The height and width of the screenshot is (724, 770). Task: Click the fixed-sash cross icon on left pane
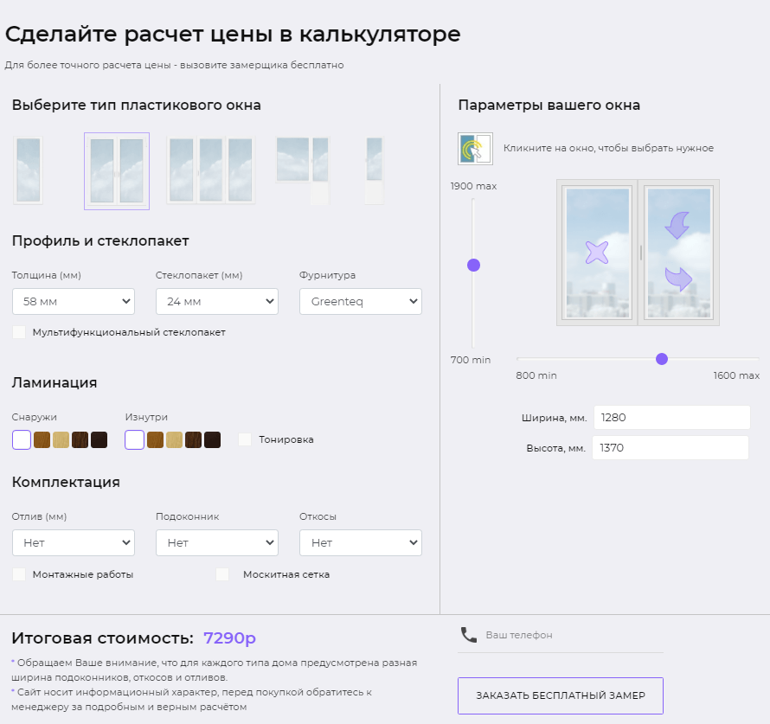tap(597, 253)
